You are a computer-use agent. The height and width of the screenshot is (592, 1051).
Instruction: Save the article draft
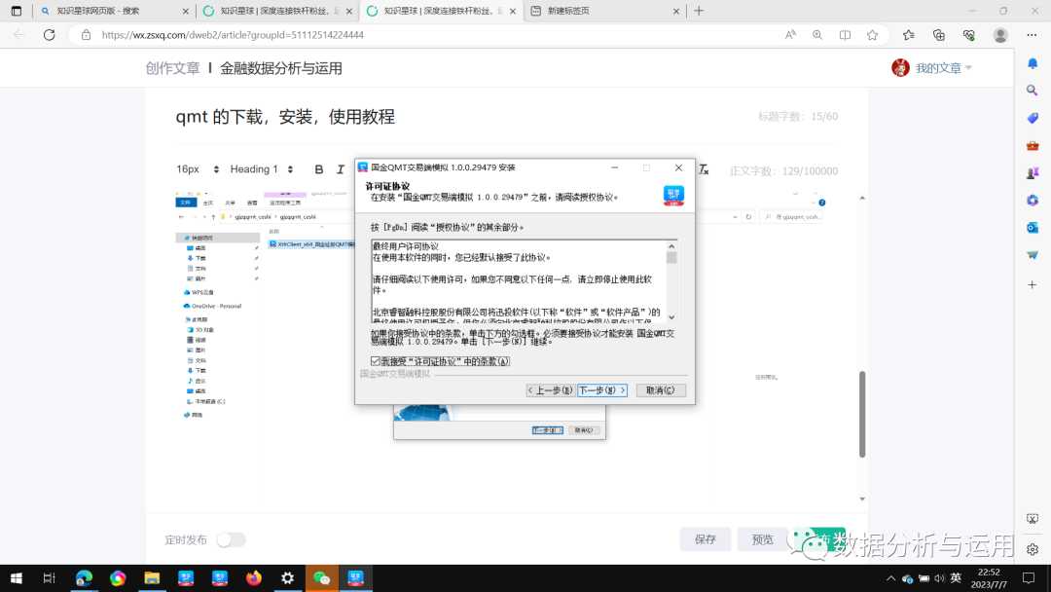pyautogui.click(x=706, y=539)
